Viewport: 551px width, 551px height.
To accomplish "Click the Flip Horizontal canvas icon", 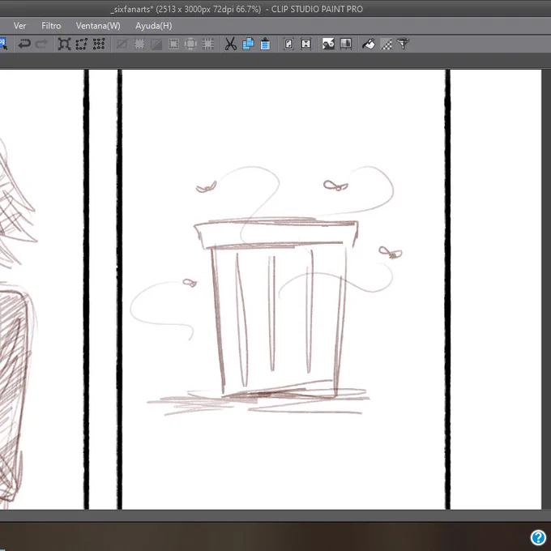I will (306, 44).
